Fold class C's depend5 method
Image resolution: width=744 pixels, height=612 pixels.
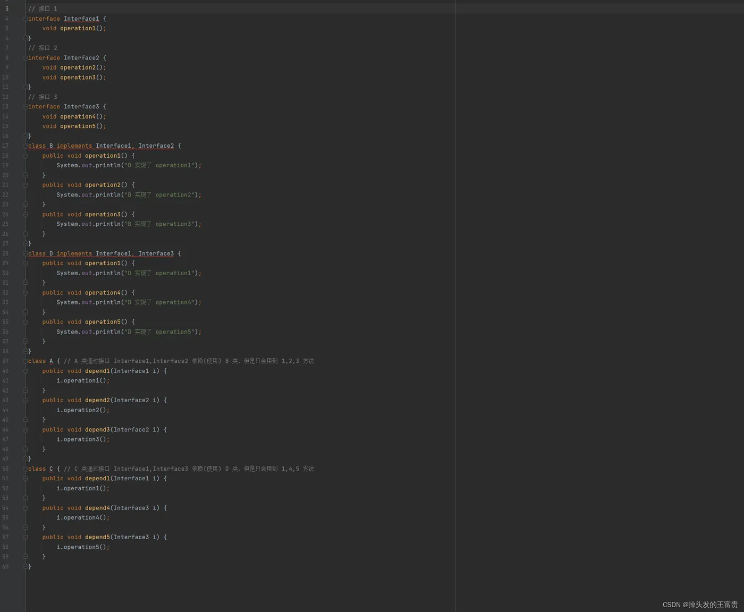click(x=26, y=538)
